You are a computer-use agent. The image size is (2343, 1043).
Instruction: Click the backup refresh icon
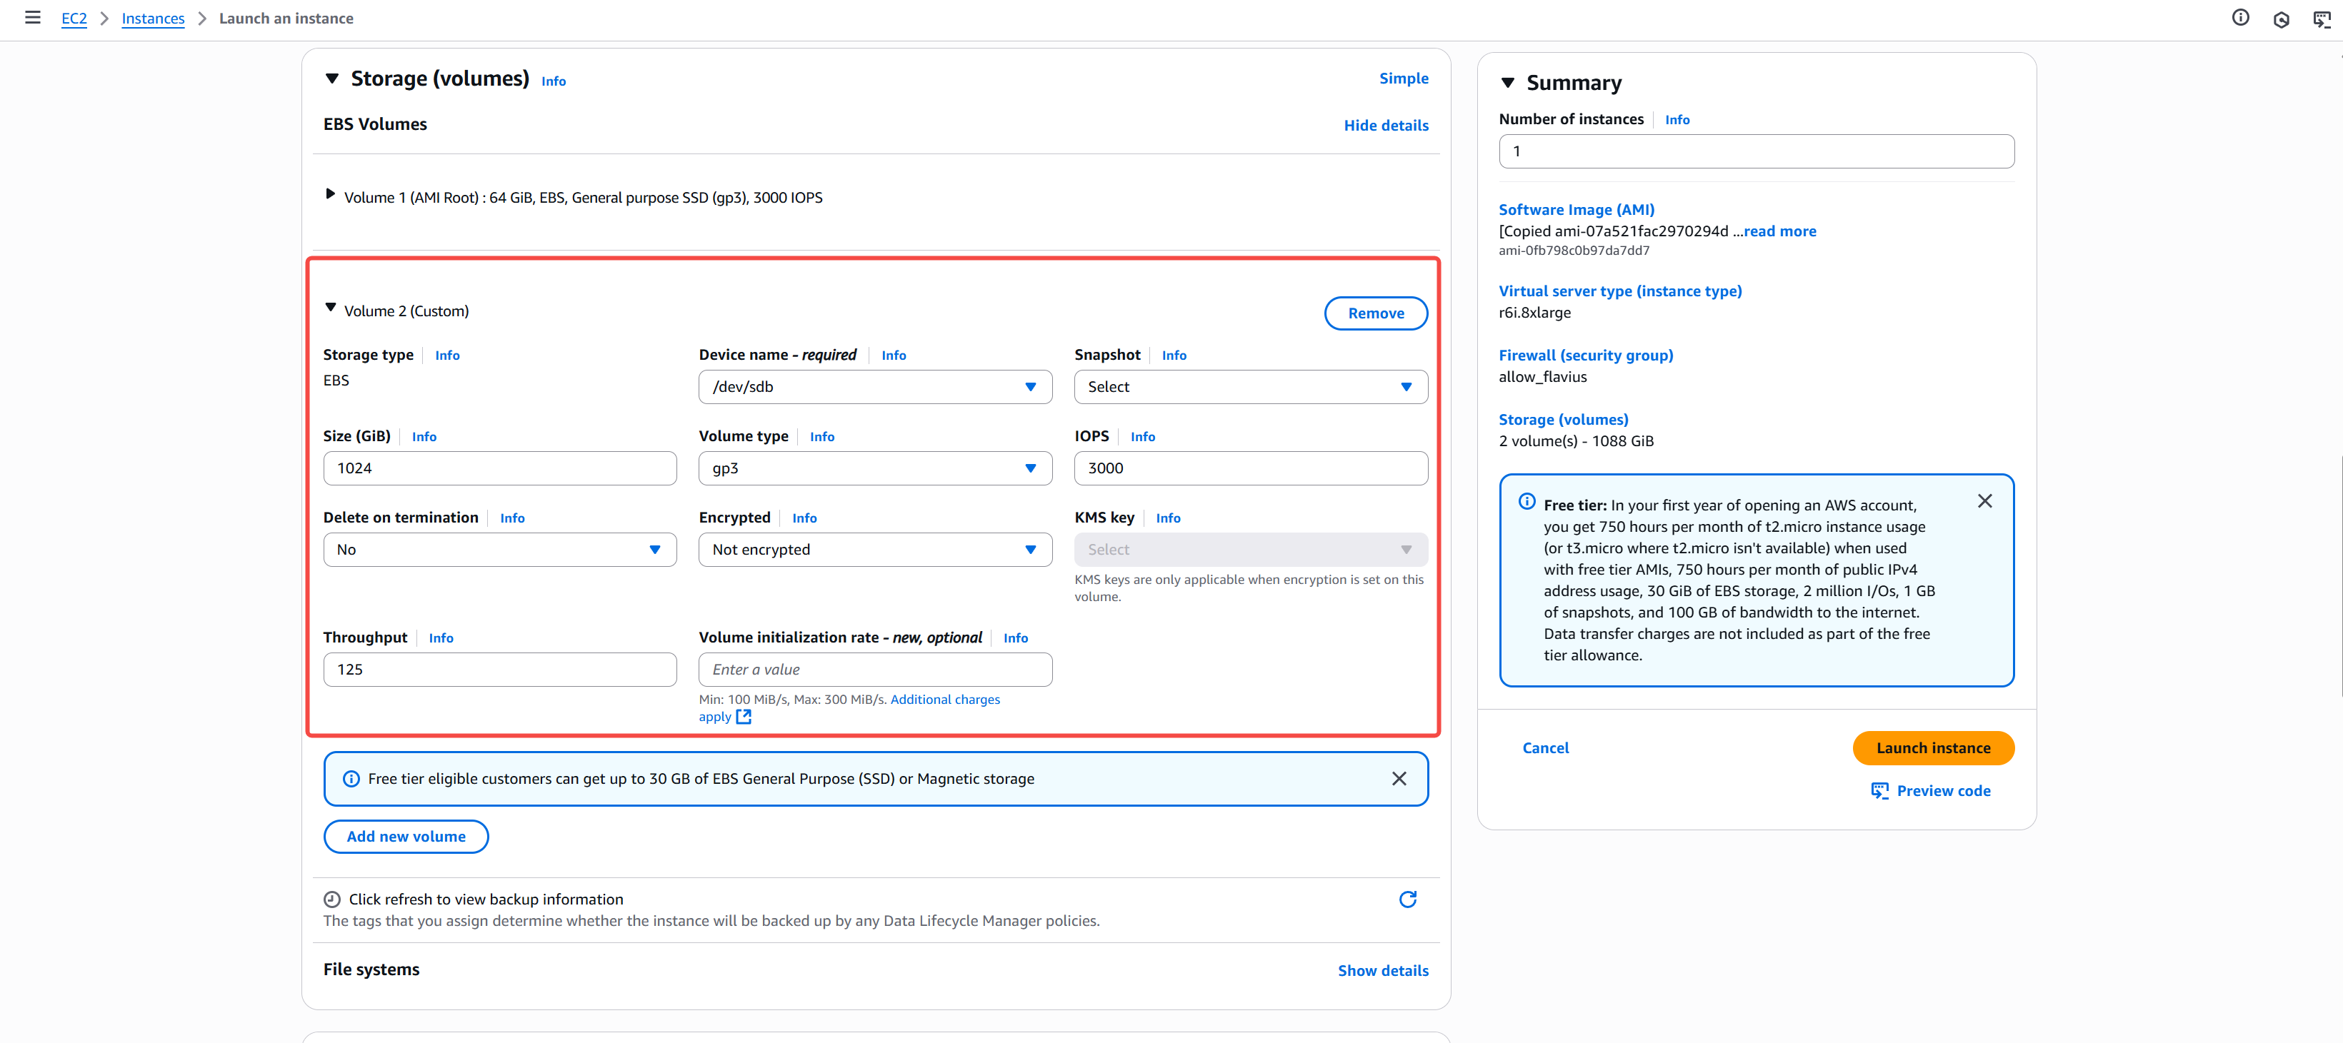pos(1407,900)
